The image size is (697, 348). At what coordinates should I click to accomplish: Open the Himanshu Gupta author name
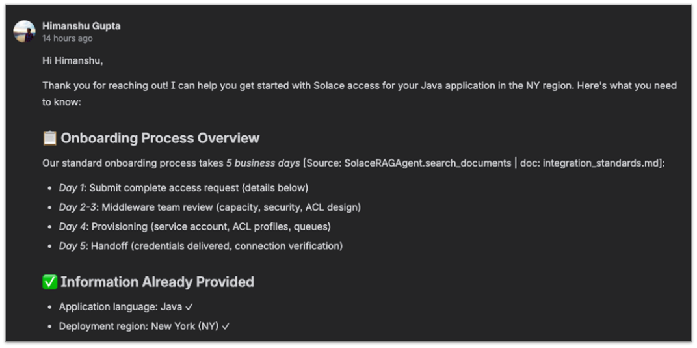(x=81, y=26)
